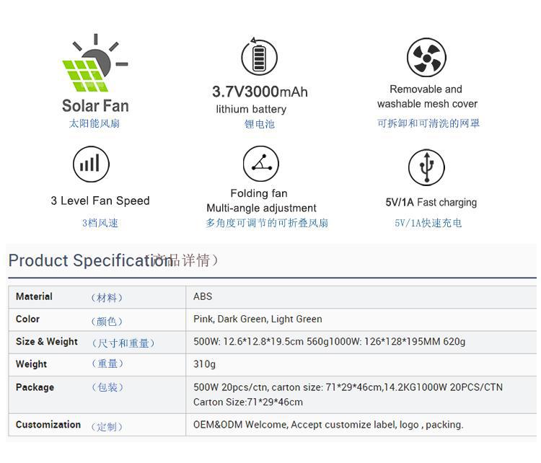Click the signal bars fan speed icon
Viewport: 541px width, 463px height.
(x=91, y=164)
